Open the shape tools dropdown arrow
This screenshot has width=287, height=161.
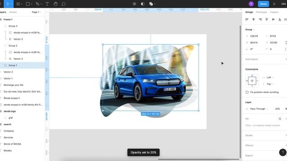pyautogui.click(x=31, y=4)
